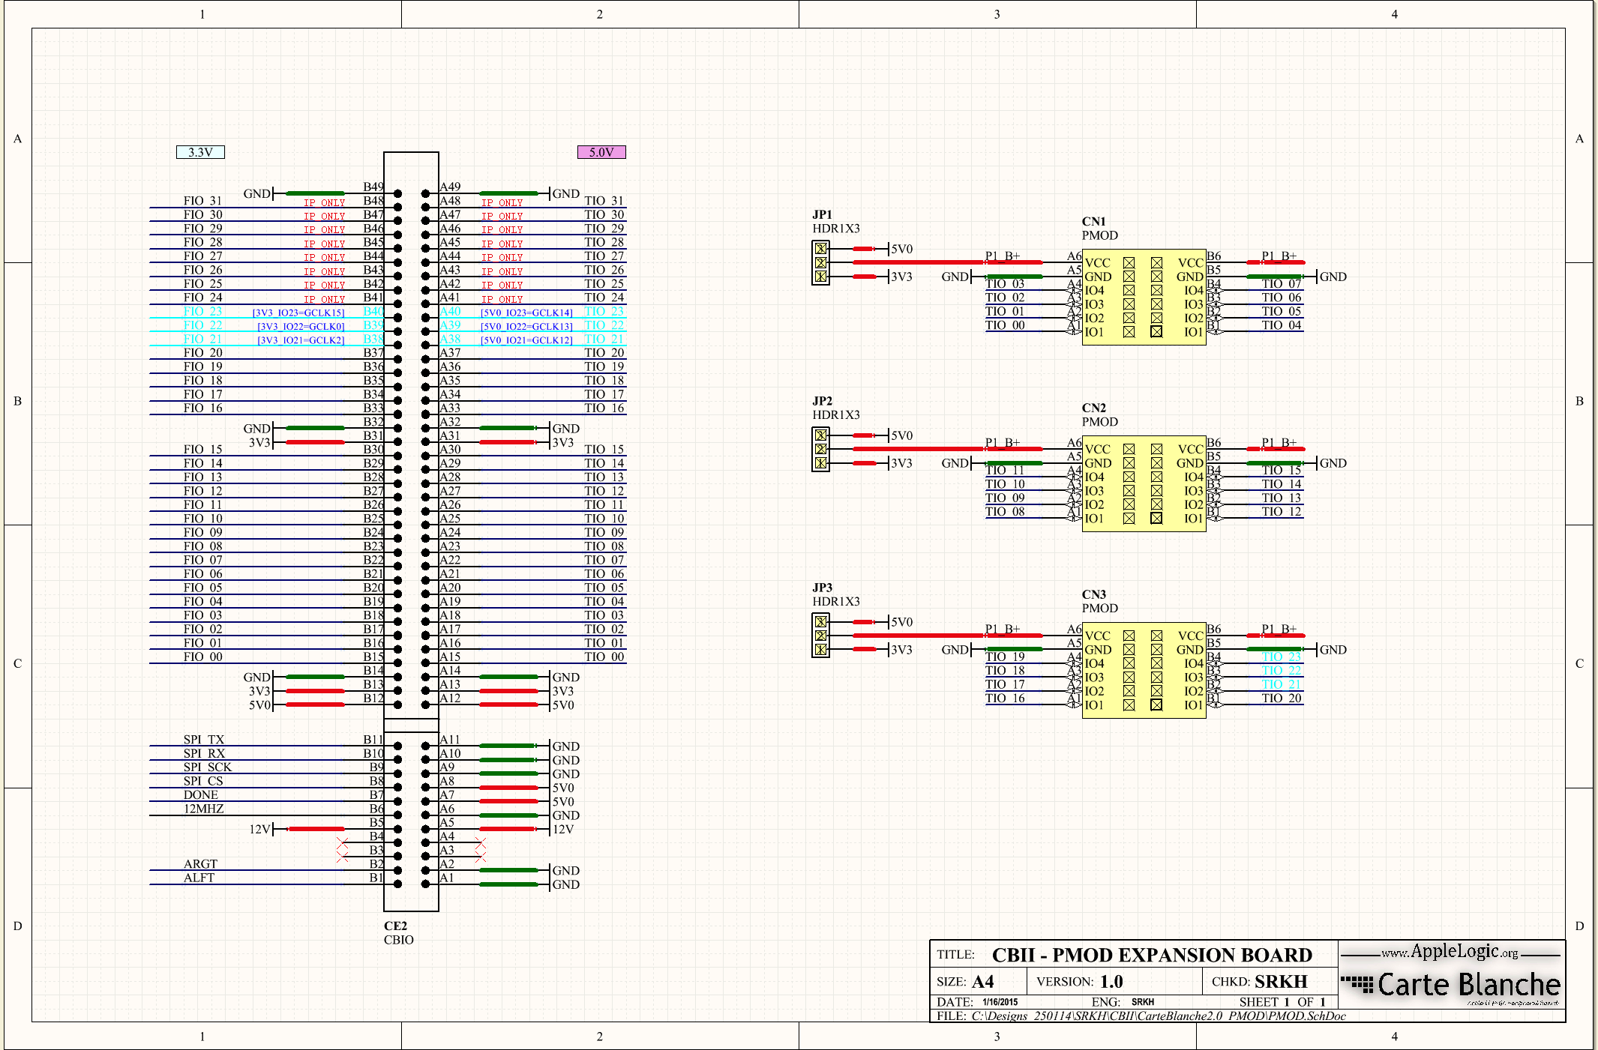The width and height of the screenshot is (1598, 1050).
Task: Select the FIO_24 net label
Action: coord(202,298)
